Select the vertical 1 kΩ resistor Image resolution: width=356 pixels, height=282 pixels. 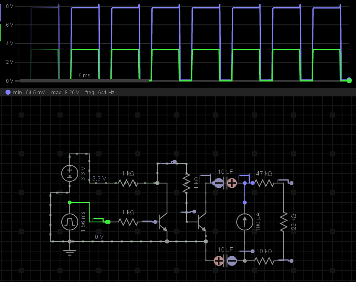click(186, 183)
